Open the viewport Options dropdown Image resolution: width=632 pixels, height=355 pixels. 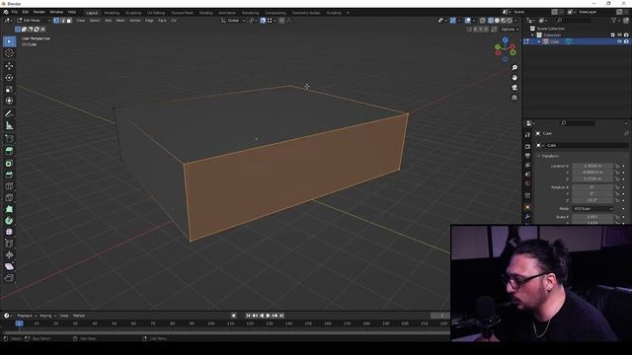tap(510, 30)
